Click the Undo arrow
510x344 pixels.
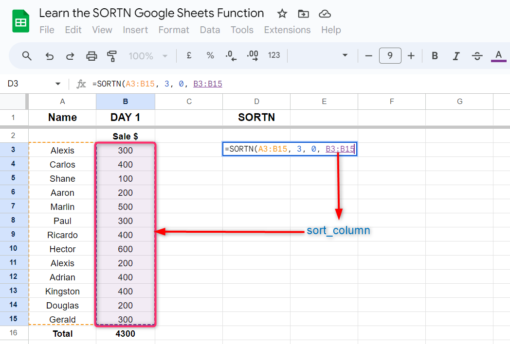(x=49, y=56)
